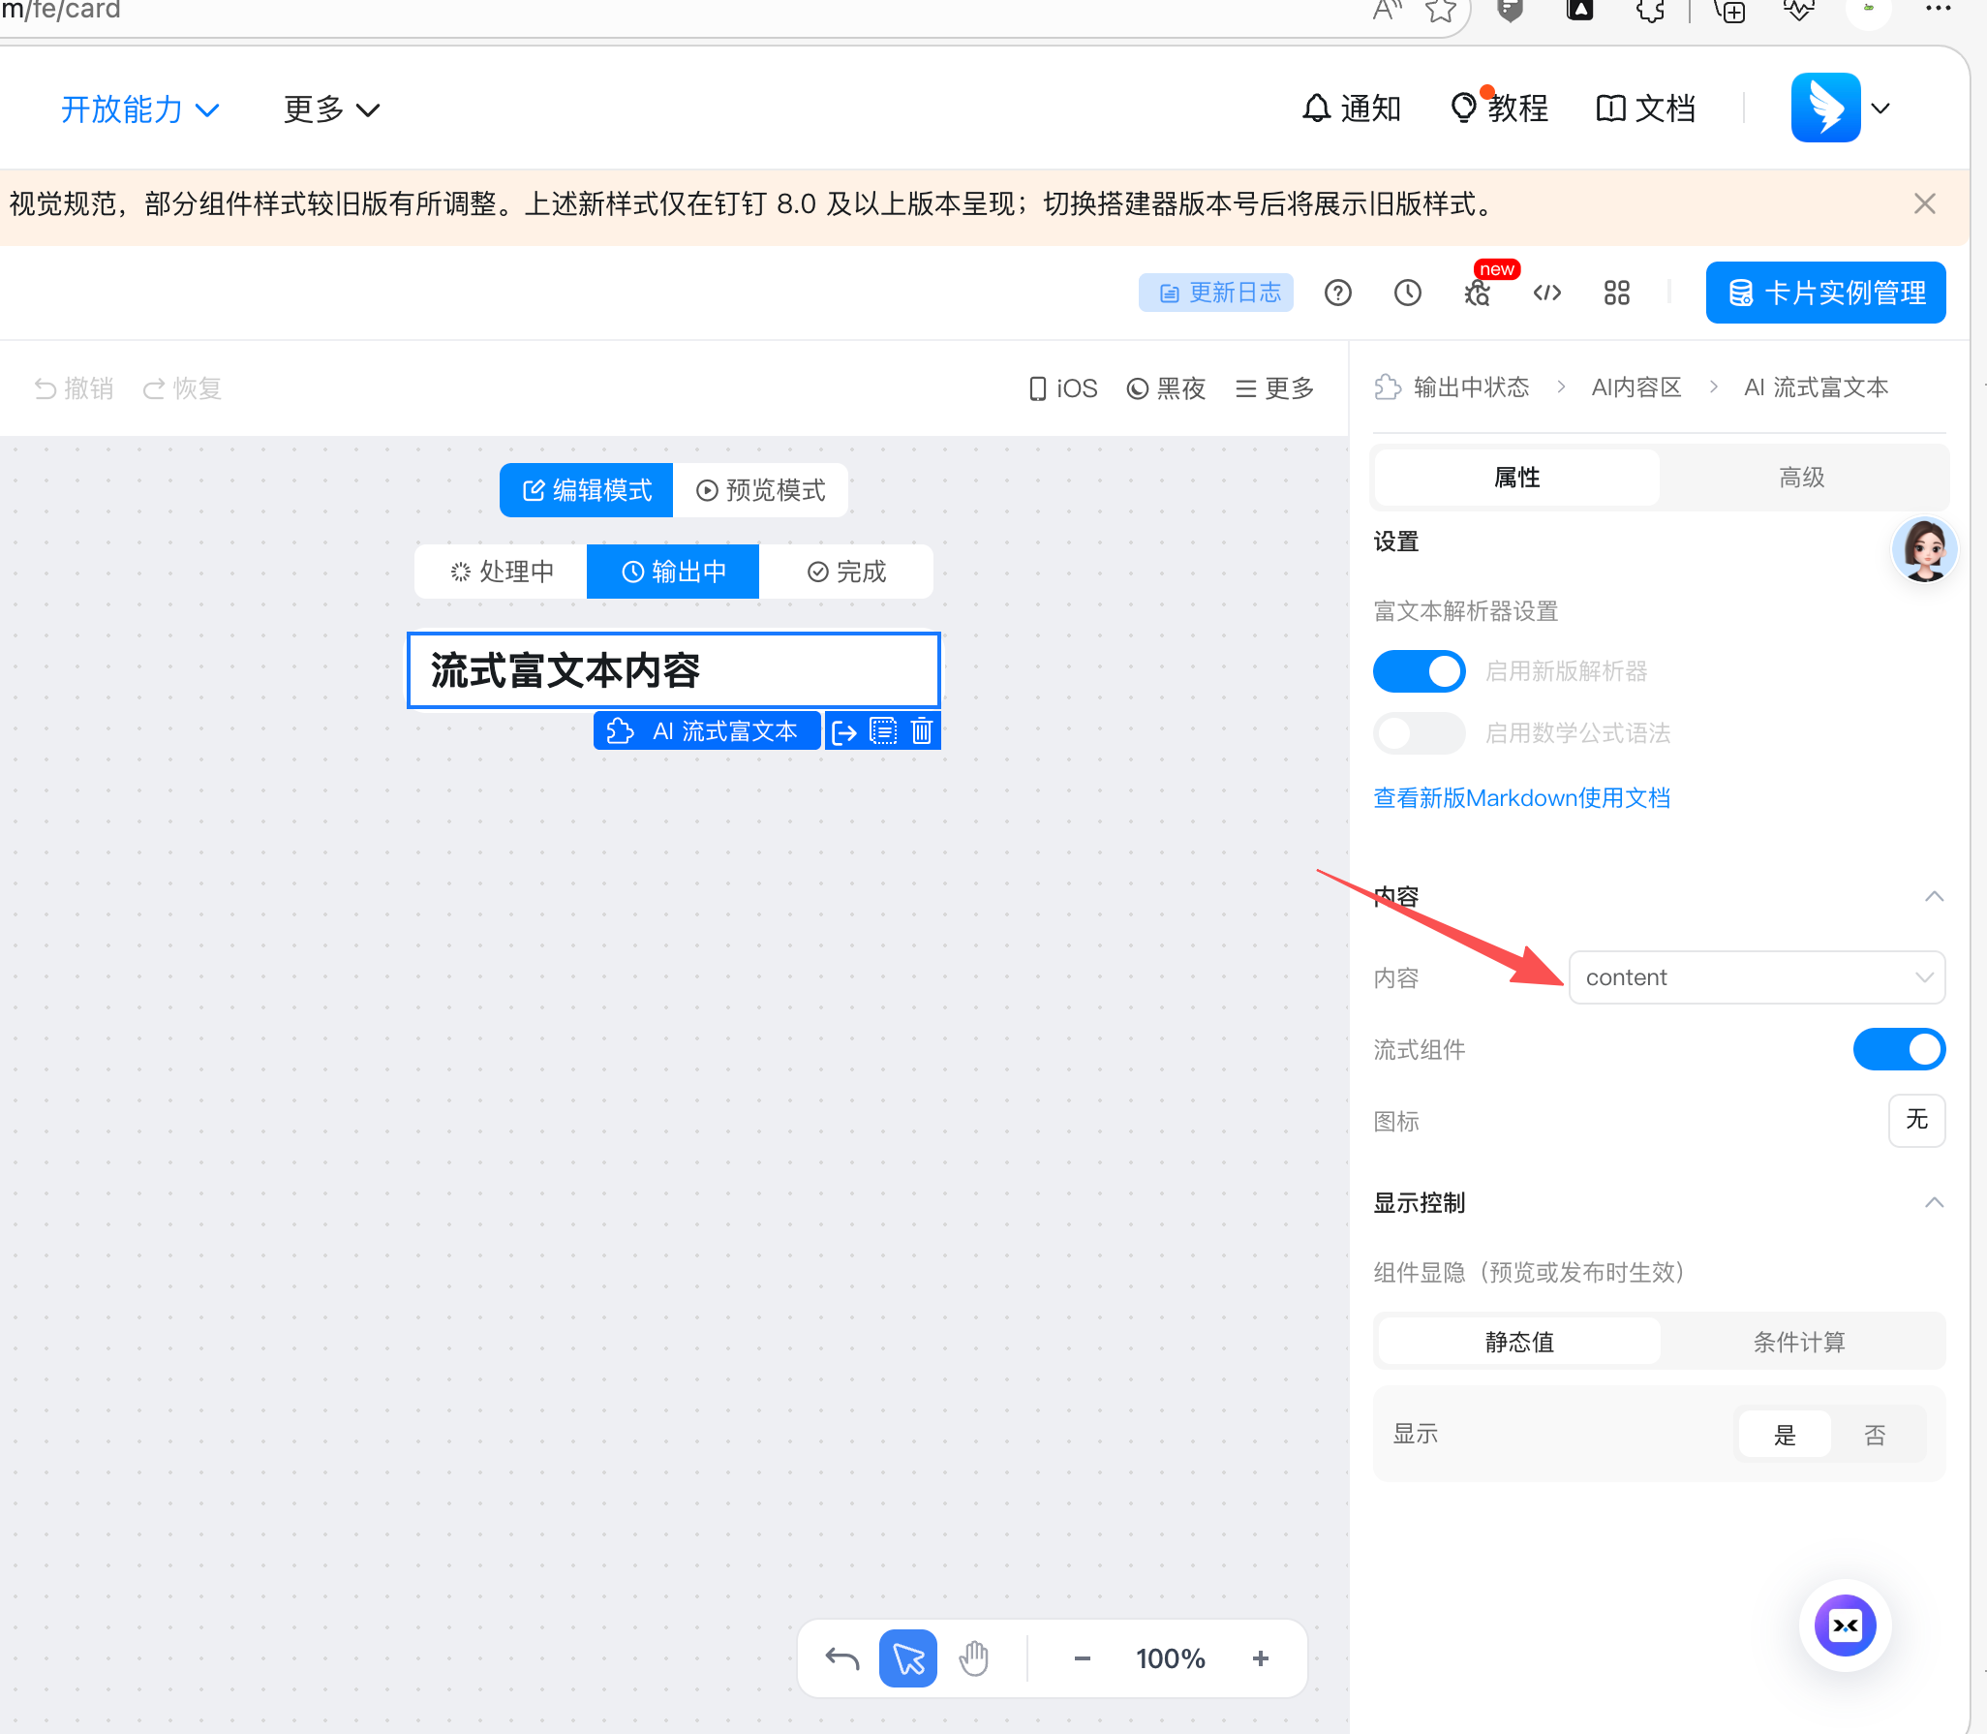
Task: Enable the math formula syntax toggle
Action: (1419, 733)
